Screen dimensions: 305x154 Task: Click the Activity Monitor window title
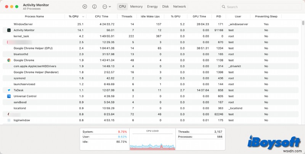36,5
